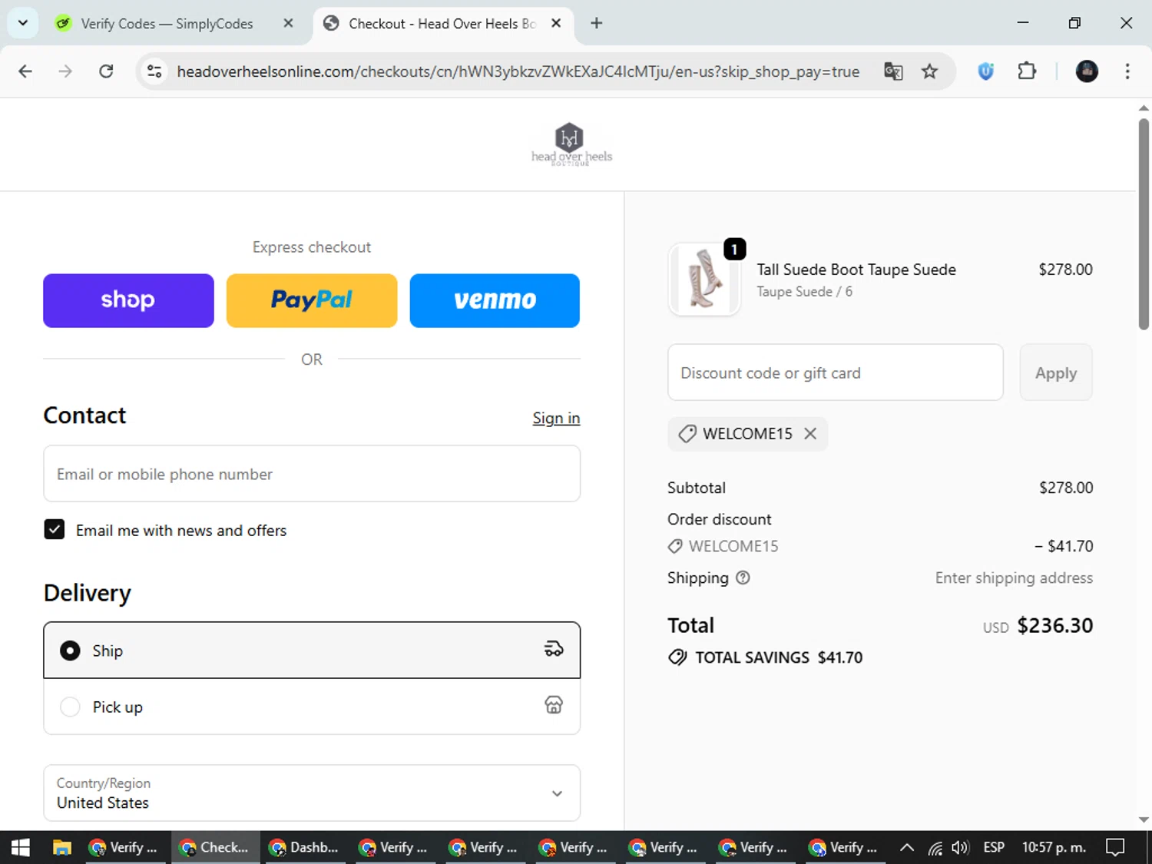This screenshot has height=864, width=1152.
Task: Reload the checkout page
Action: coord(106,71)
